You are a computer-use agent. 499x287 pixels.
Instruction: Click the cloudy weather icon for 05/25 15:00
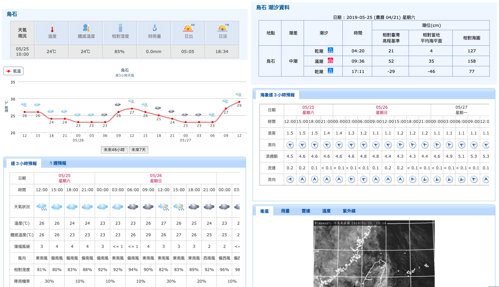(57, 207)
